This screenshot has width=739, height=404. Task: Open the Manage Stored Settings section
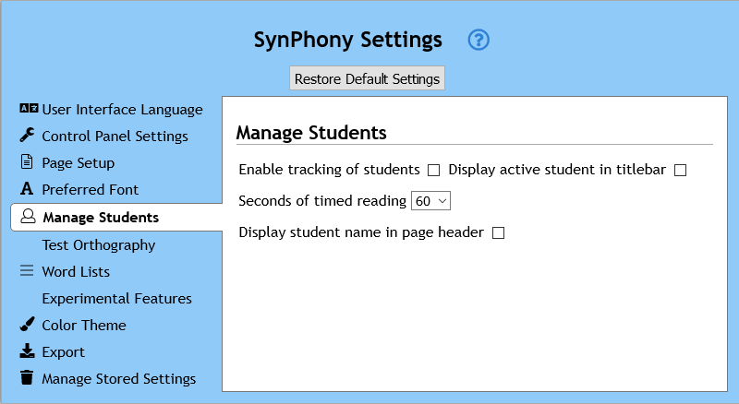(x=119, y=378)
